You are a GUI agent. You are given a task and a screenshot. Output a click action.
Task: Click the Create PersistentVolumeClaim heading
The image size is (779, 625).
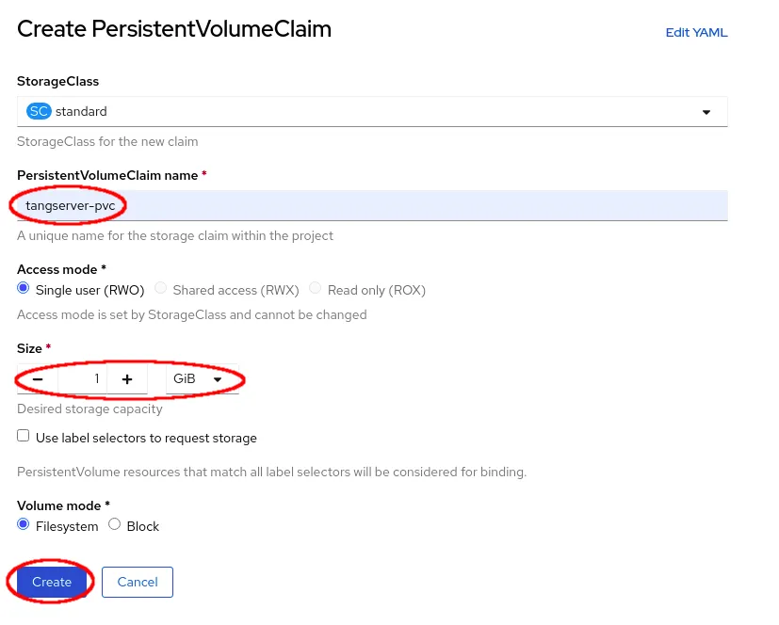tap(173, 29)
